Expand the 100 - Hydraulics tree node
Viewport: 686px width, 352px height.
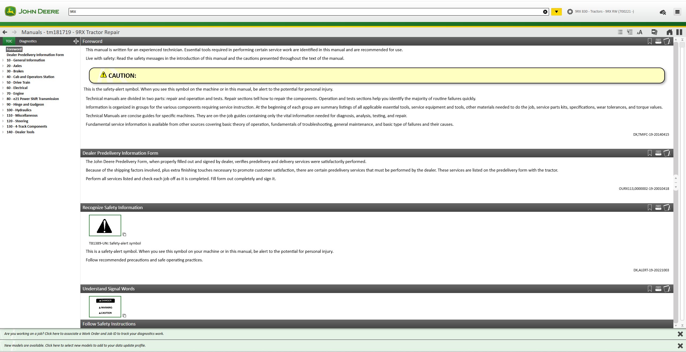(x=3, y=110)
